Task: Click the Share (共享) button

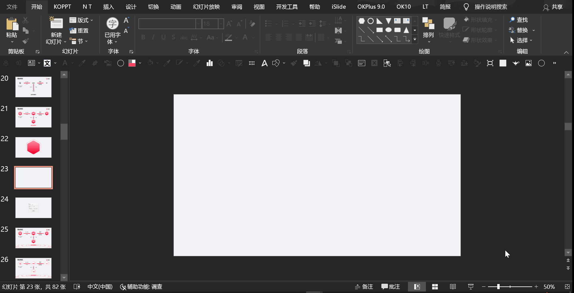Action: tap(553, 7)
